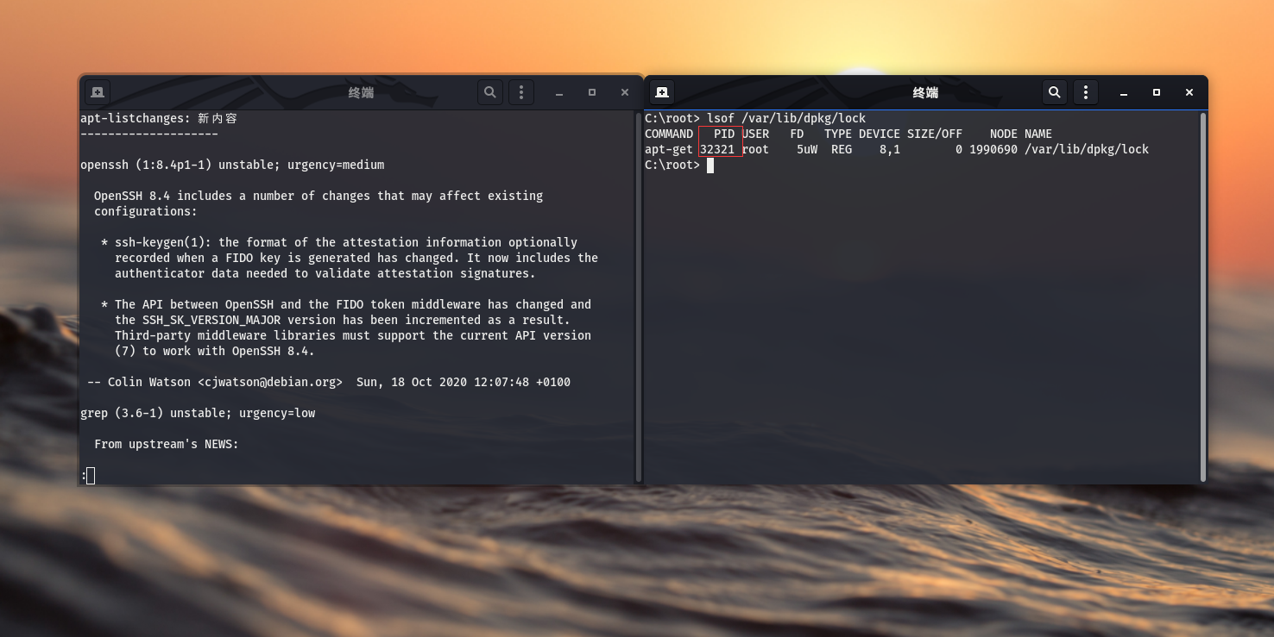Click the pager colon prompt in left terminal

click(86, 475)
